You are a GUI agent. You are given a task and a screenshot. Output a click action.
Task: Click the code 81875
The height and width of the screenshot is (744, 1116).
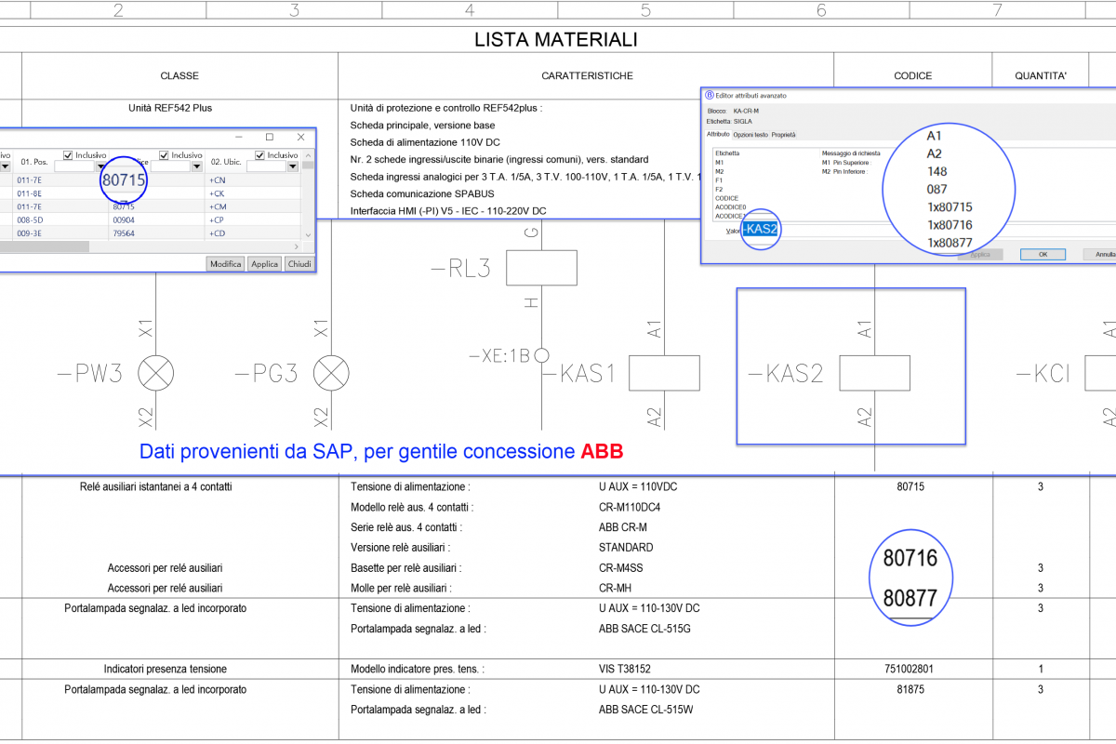click(912, 689)
